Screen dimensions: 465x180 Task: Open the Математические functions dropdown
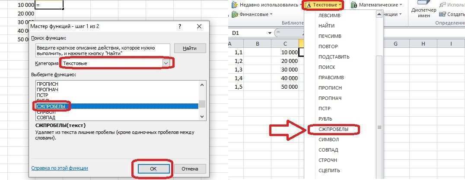377,5
